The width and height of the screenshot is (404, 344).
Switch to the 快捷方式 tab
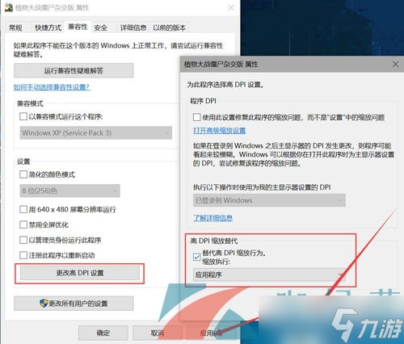click(48, 27)
